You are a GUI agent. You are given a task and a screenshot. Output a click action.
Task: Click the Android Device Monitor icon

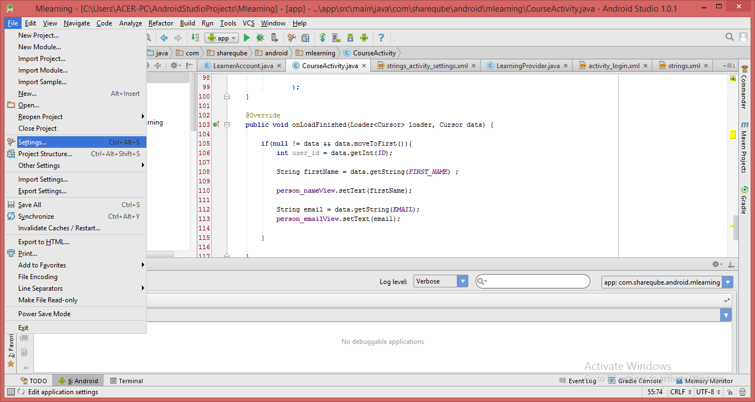pyautogui.click(x=364, y=38)
